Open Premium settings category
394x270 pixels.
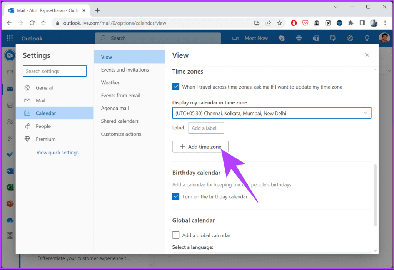coord(55,139)
